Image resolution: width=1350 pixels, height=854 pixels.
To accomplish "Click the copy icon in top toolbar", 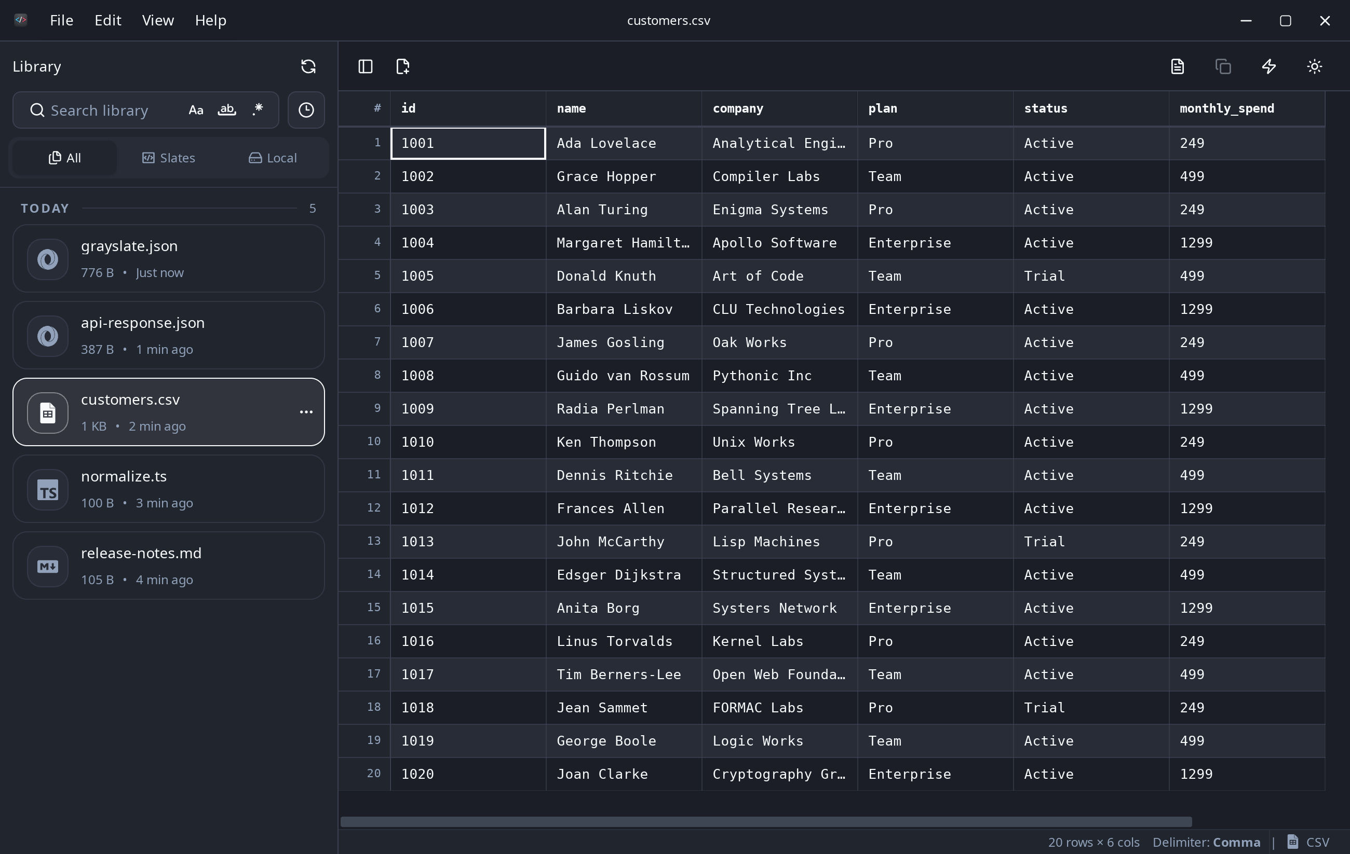I will point(1223,67).
